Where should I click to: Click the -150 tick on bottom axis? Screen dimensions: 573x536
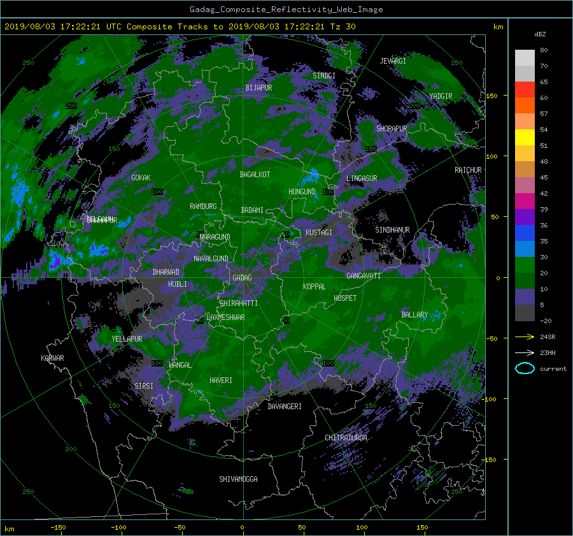[58, 528]
